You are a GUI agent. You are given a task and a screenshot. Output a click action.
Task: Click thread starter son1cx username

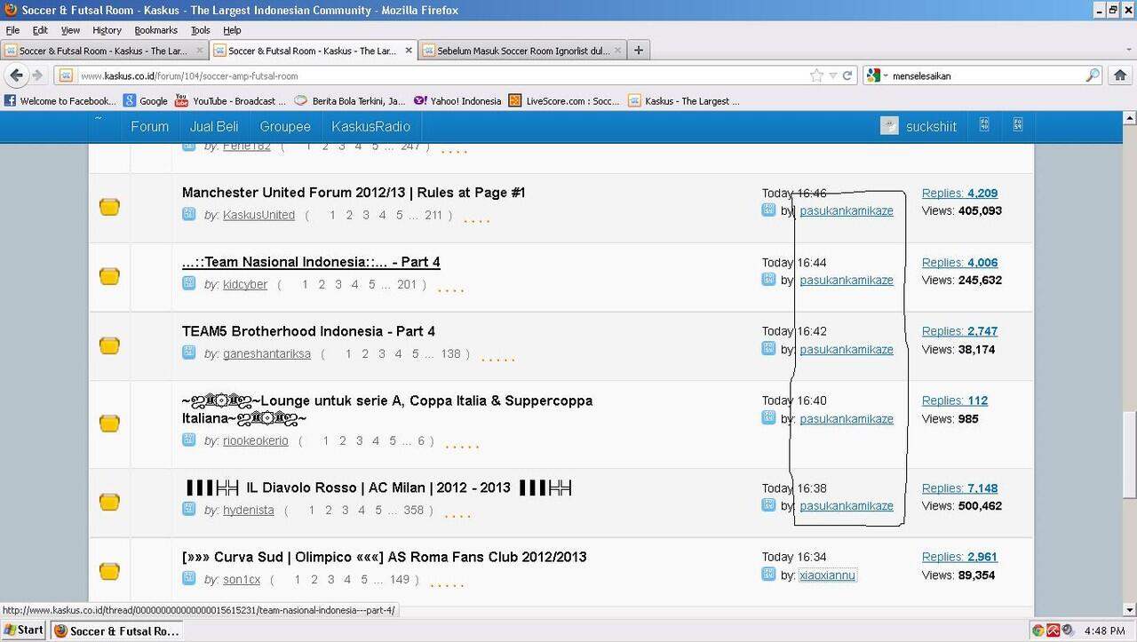[242, 579]
